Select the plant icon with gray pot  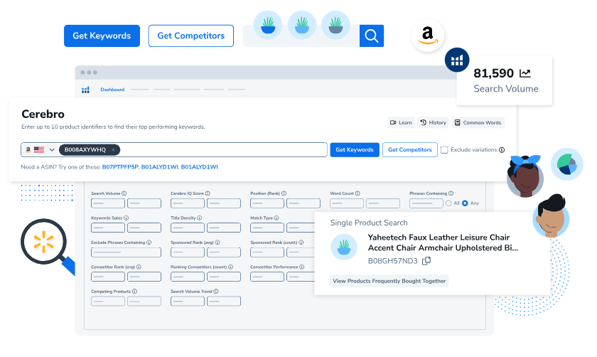335,25
